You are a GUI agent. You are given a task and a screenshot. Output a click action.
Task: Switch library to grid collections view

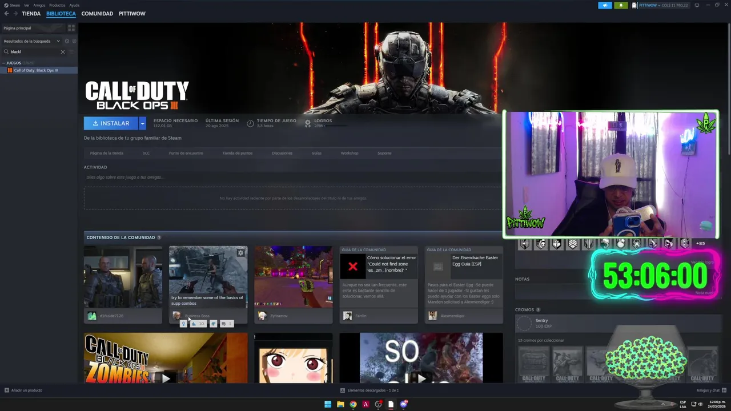pos(71,27)
